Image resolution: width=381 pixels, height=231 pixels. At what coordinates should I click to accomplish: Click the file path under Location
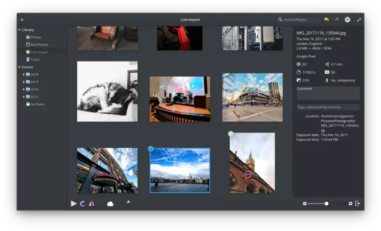340,123
